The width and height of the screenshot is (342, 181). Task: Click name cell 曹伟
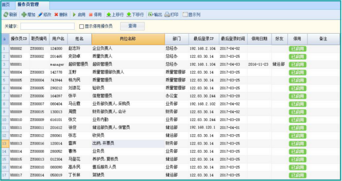pyautogui.click(x=79, y=151)
